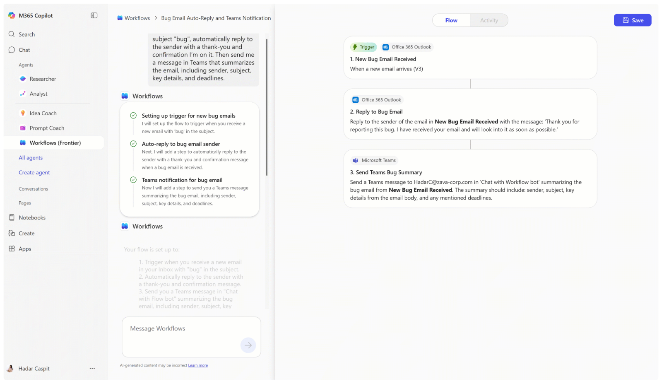The height and width of the screenshot is (386, 664).
Task: Open the Reply to Bug Email step card
Action: (x=470, y=114)
